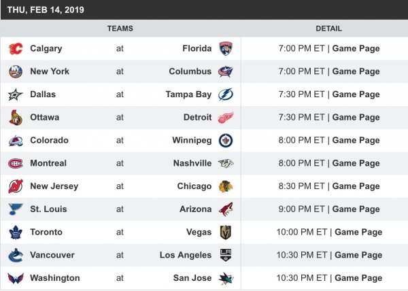
Task: Click the TEAMS column header
Action: point(120,29)
